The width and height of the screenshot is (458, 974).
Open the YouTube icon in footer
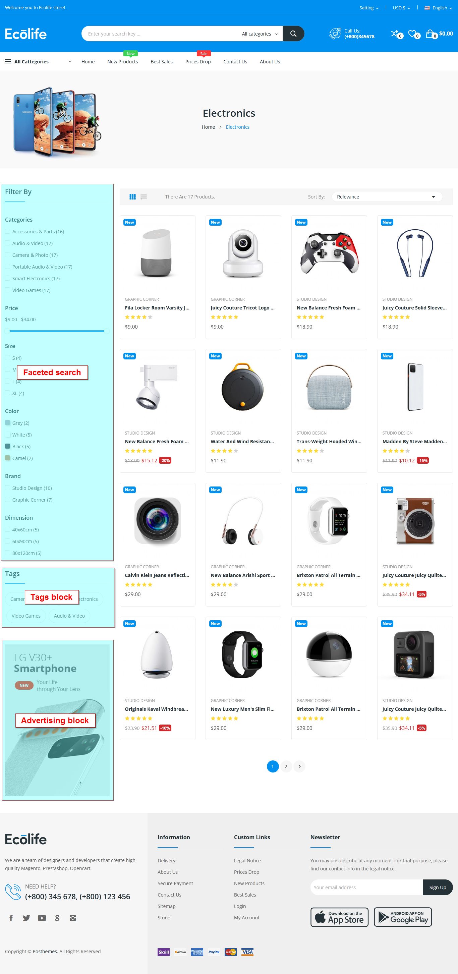coord(42,918)
